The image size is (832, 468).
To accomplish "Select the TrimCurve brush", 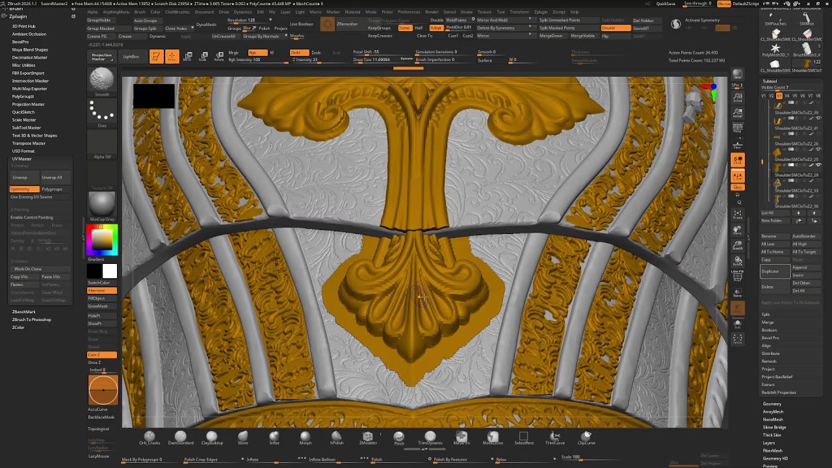I will click(x=555, y=437).
